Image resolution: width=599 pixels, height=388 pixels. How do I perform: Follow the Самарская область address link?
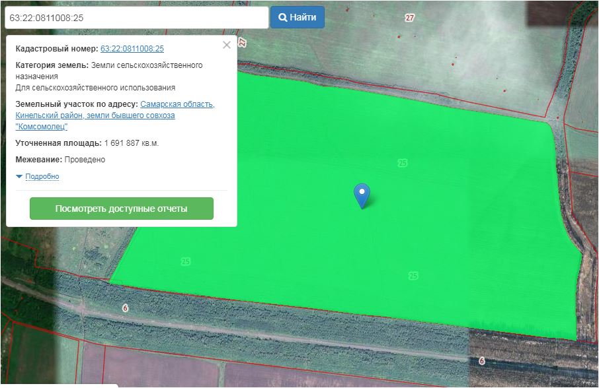click(177, 104)
